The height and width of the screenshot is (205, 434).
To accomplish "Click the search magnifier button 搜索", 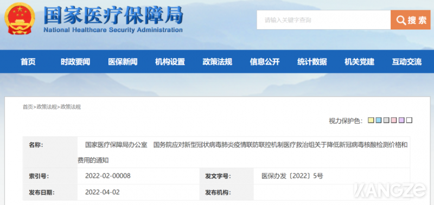I will click(x=411, y=20).
